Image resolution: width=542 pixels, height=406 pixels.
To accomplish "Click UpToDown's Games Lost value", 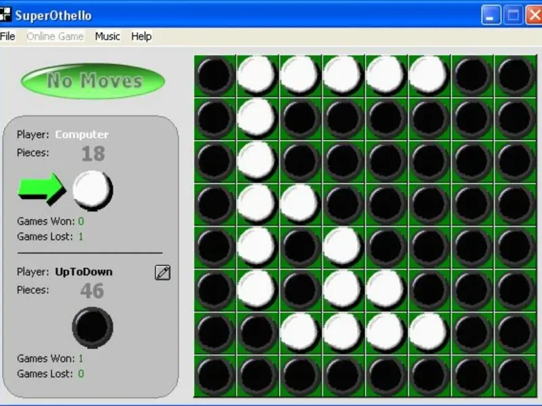I will [x=81, y=374].
